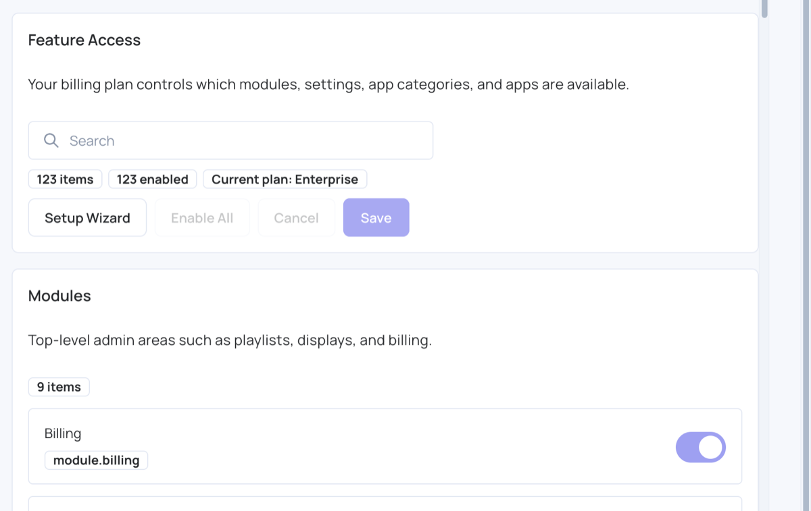Click the Modules section heading
The height and width of the screenshot is (511, 811).
[59, 296]
